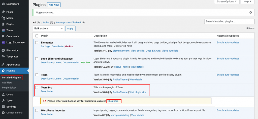Click the Posts pushpin icon
Image resolution: width=258 pixels, height=119 pixels.
3,12
